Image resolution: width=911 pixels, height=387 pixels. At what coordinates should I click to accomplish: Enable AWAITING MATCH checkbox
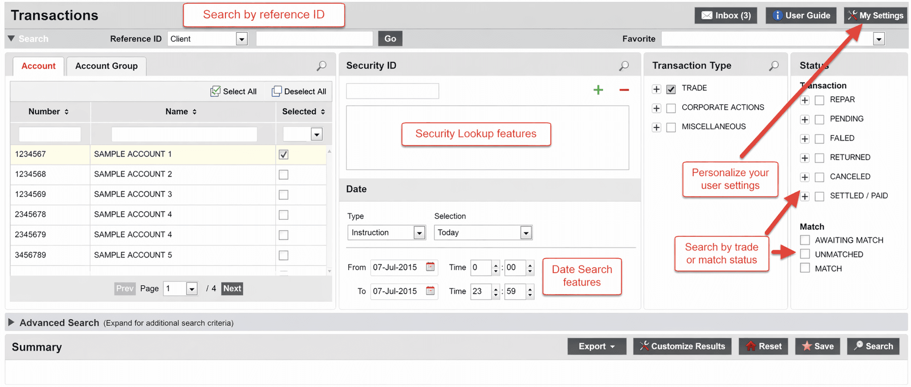click(805, 240)
